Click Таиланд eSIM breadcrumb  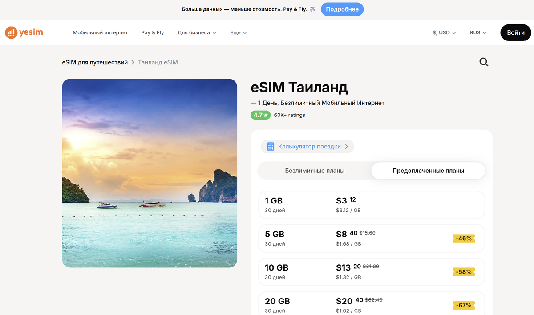click(x=158, y=62)
